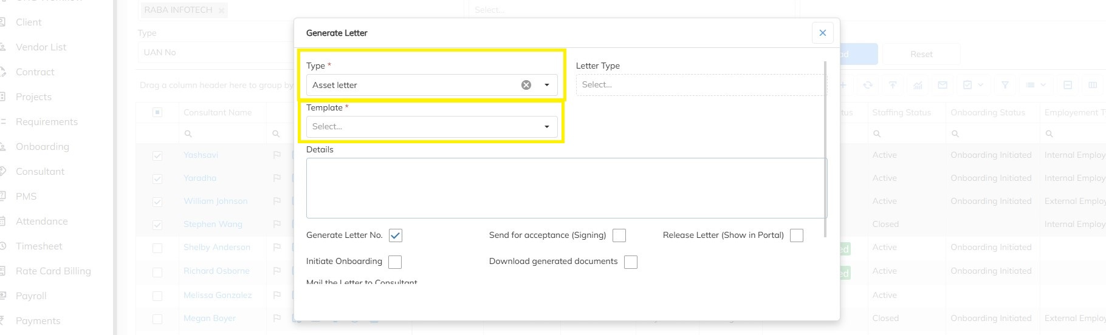The width and height of the screenshot is (1106, 335).
Task: Click the filter funnel toolbar icon
Action: (1005, 86)
